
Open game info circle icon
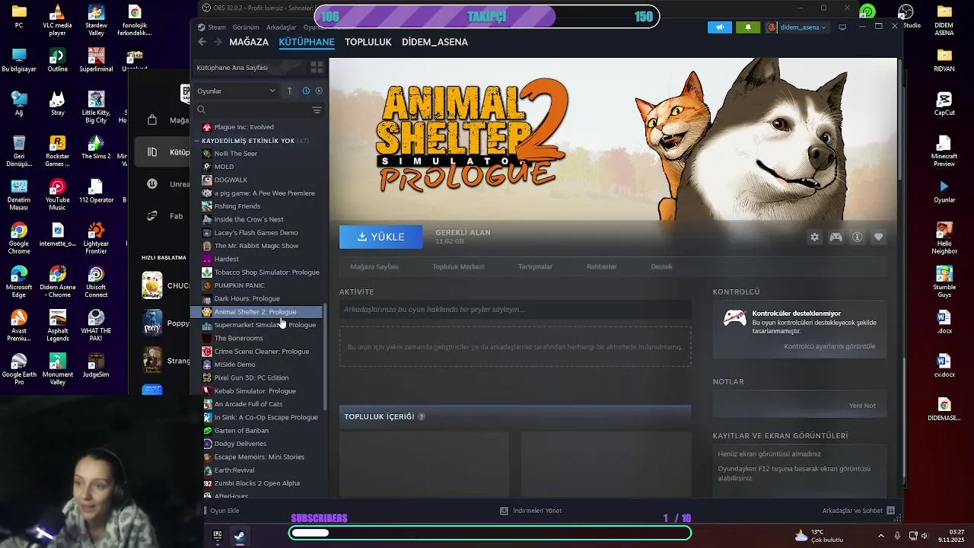[x=857, y=237]
